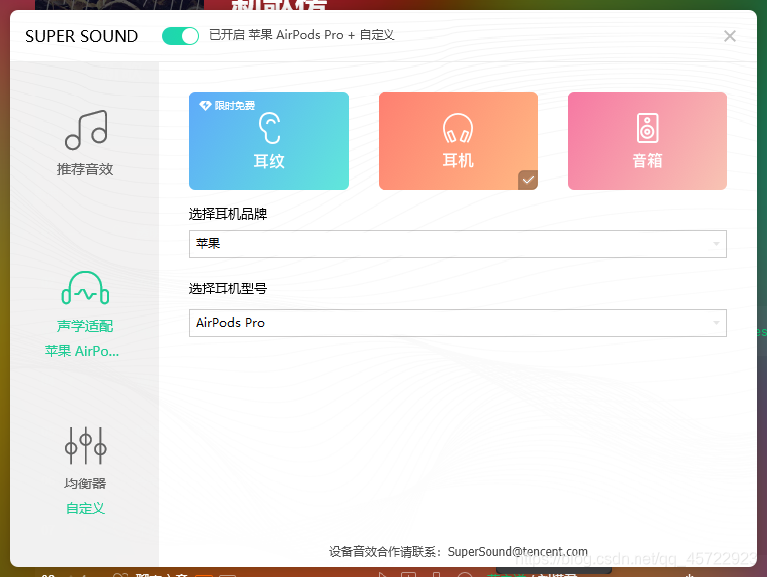This screenshot has height=577, width=767.
Task: Expand the brand dropdown arrow
Action: tap(716, 244)
